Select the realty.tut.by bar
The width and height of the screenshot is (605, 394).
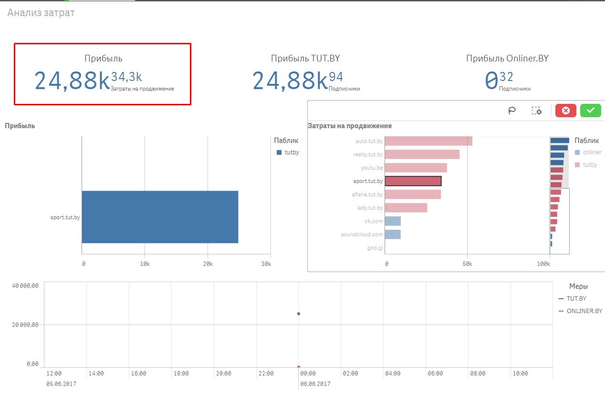[x=422, y=154]
